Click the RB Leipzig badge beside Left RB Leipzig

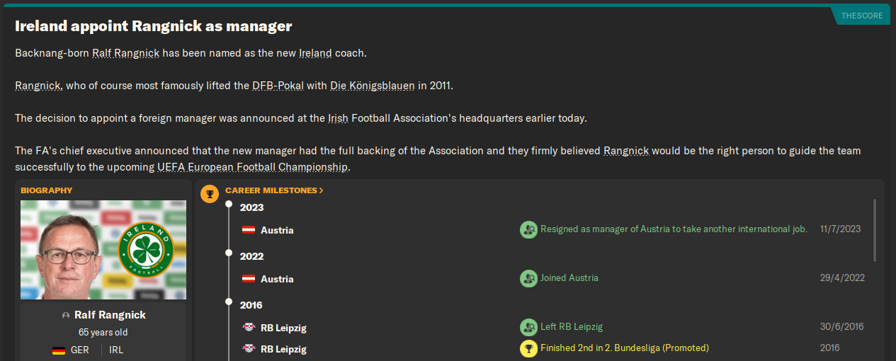249,328
